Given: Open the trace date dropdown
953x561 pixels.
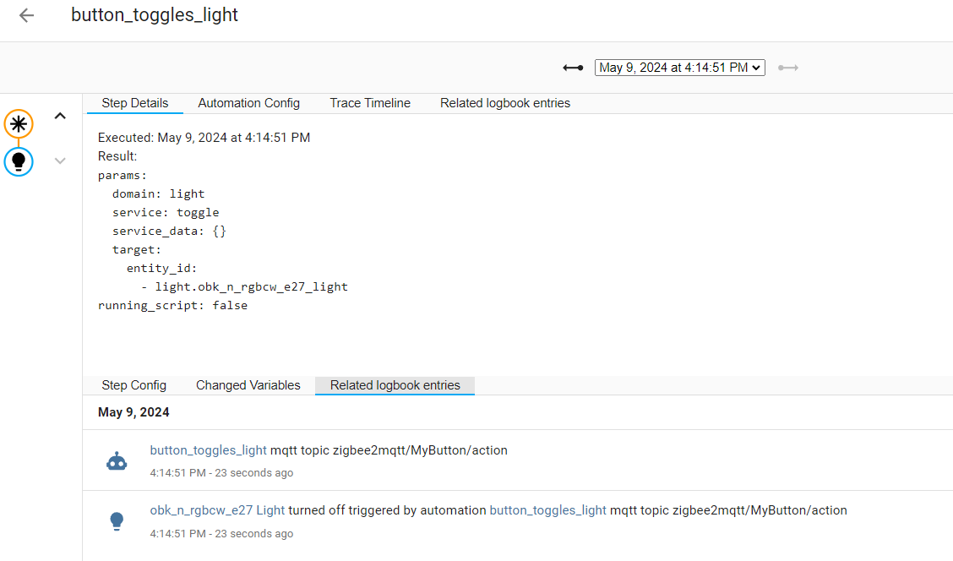Looking at the screenshot, I should click(679, 68).
